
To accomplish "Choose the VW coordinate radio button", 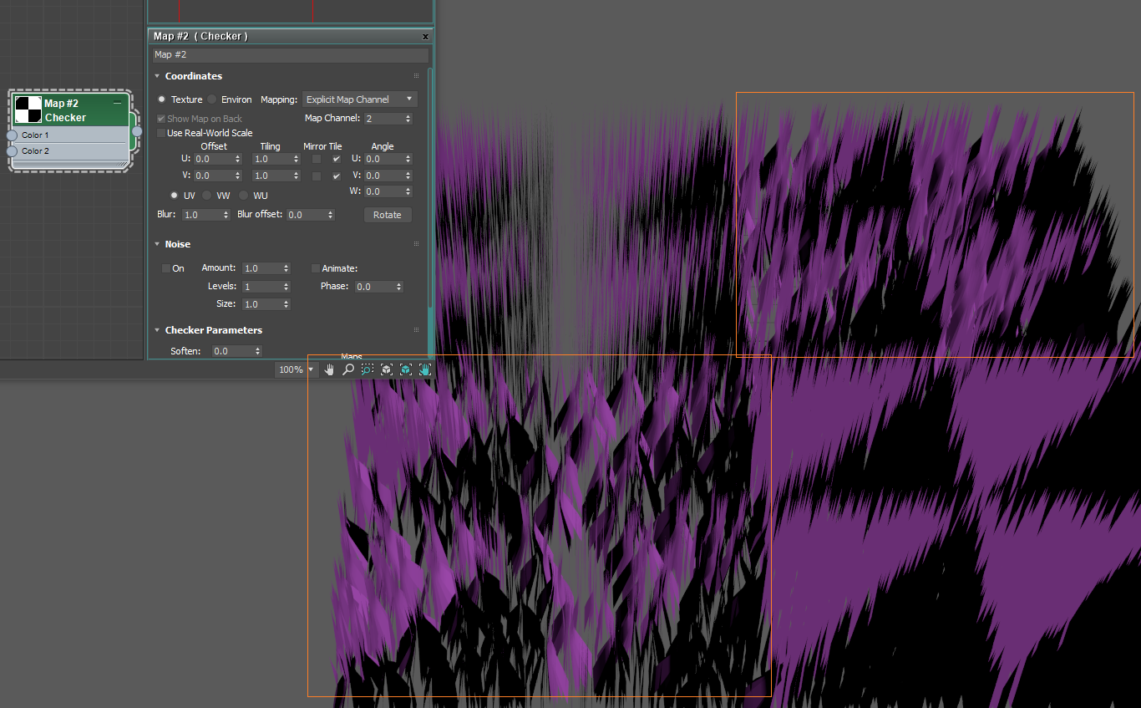I will coord(207,196).
